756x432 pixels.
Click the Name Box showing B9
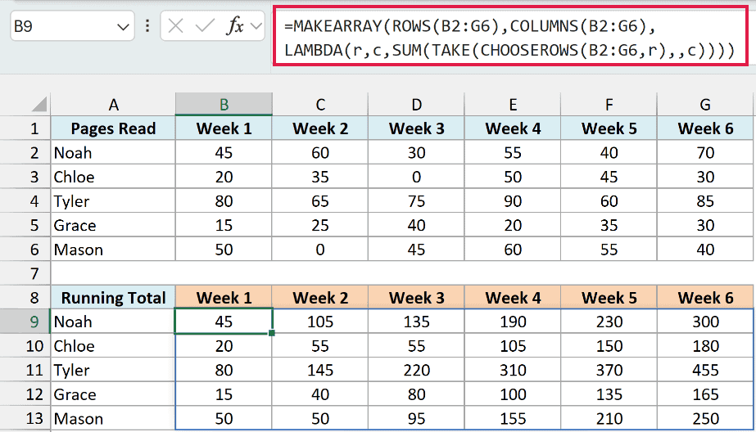72,25
